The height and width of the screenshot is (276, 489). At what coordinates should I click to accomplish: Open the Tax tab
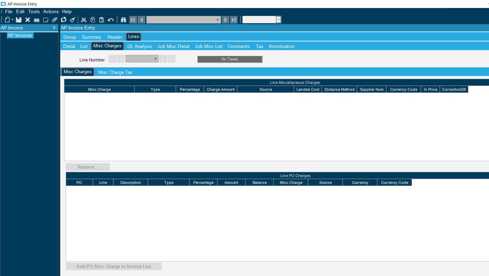point(259,46)
